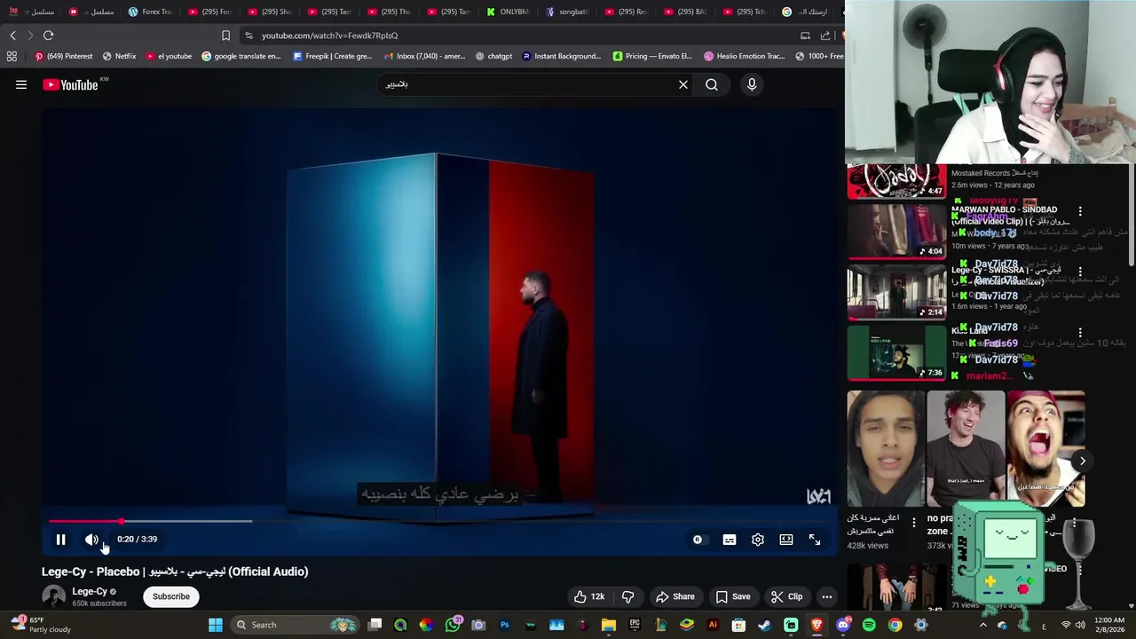Open Discord from the taskbar
The width and height of the screenshot is (1136, 639).
842,625
